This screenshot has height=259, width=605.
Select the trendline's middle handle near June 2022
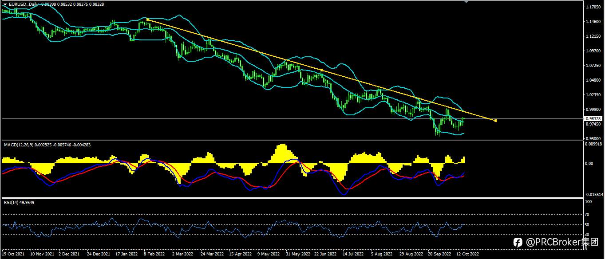click(x=322, y=70)
